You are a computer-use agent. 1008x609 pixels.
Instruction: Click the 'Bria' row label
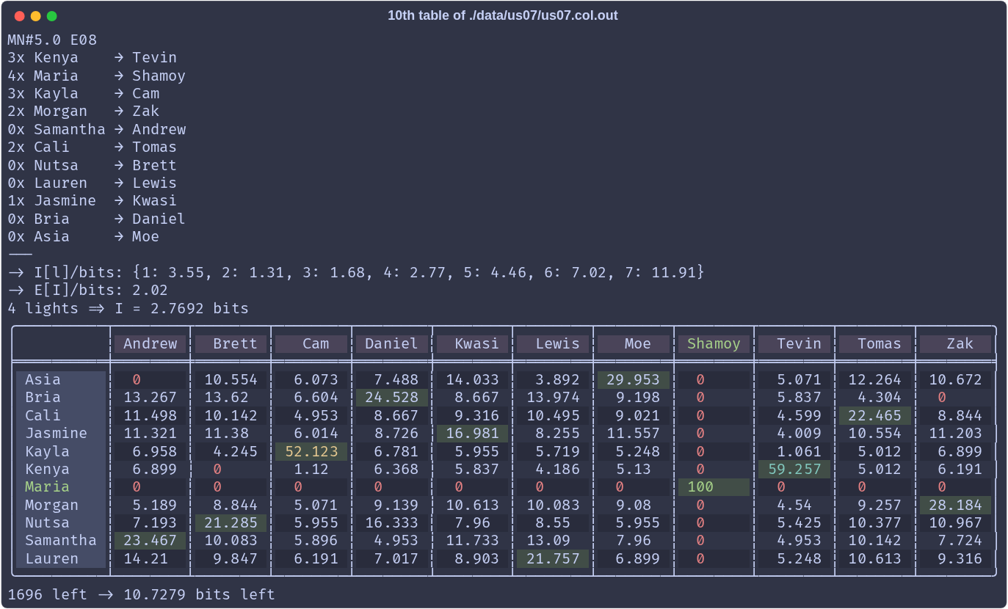61,397
